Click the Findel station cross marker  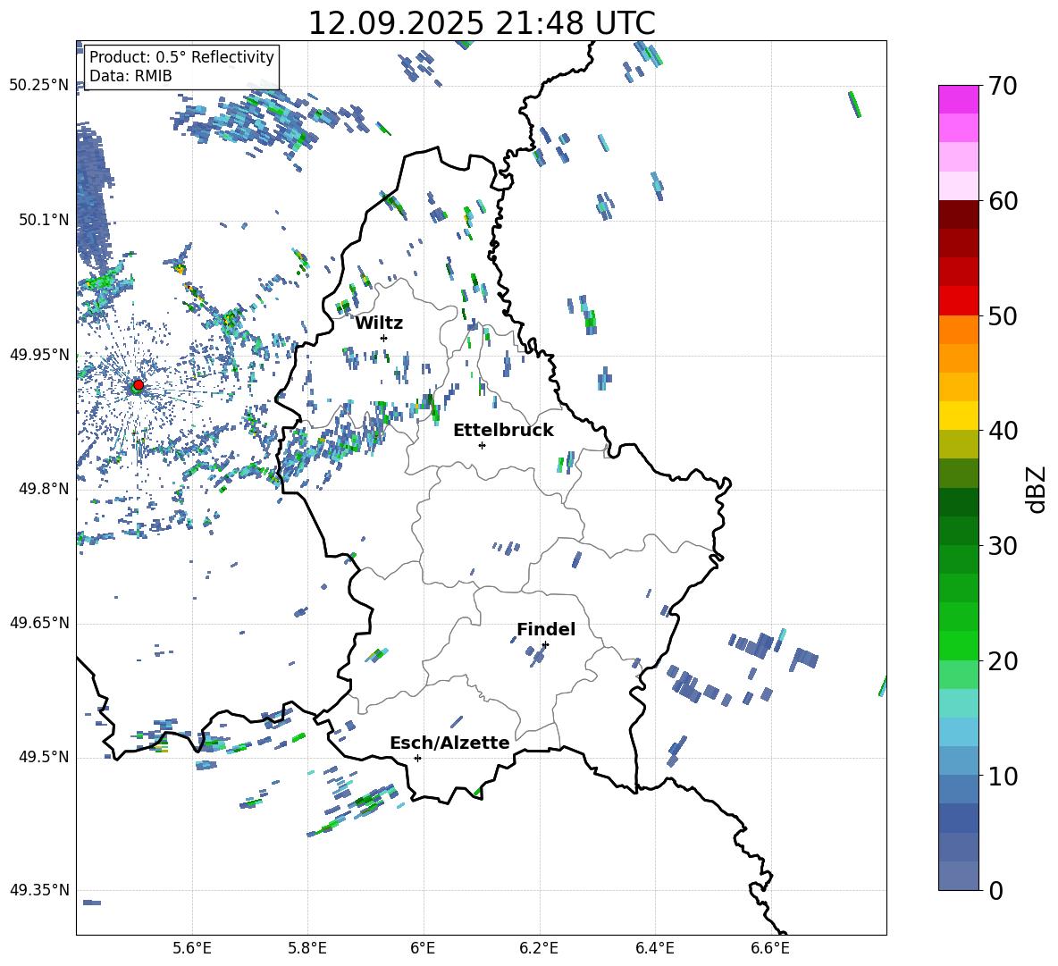coord(545,645)
